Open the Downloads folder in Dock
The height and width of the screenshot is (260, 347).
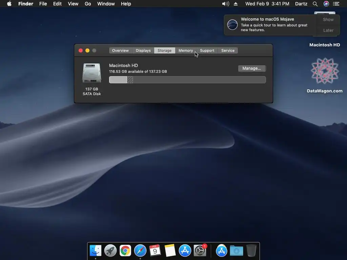(x=236, y=251)
